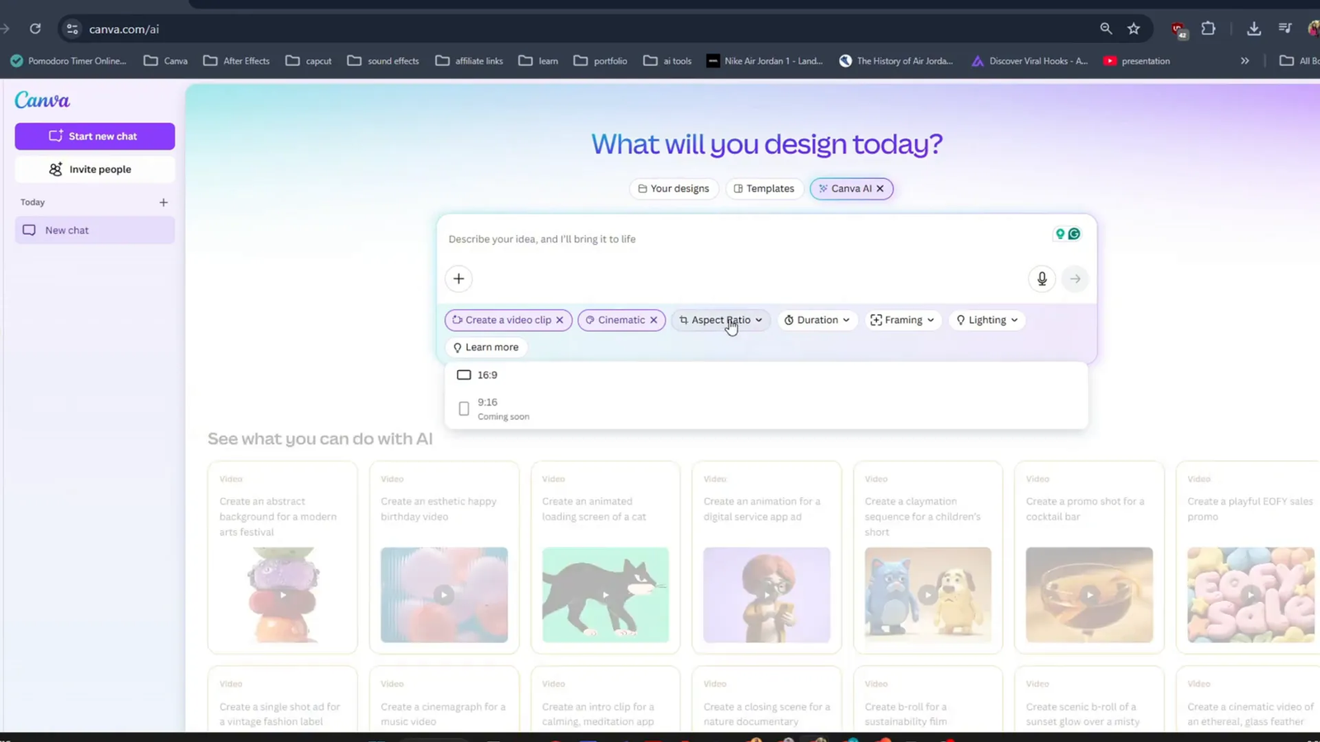Select the sustainability film b-roll prompt
Image resolution: width=1320 pixels, height=742 pixels.
[x=928, y=701]
